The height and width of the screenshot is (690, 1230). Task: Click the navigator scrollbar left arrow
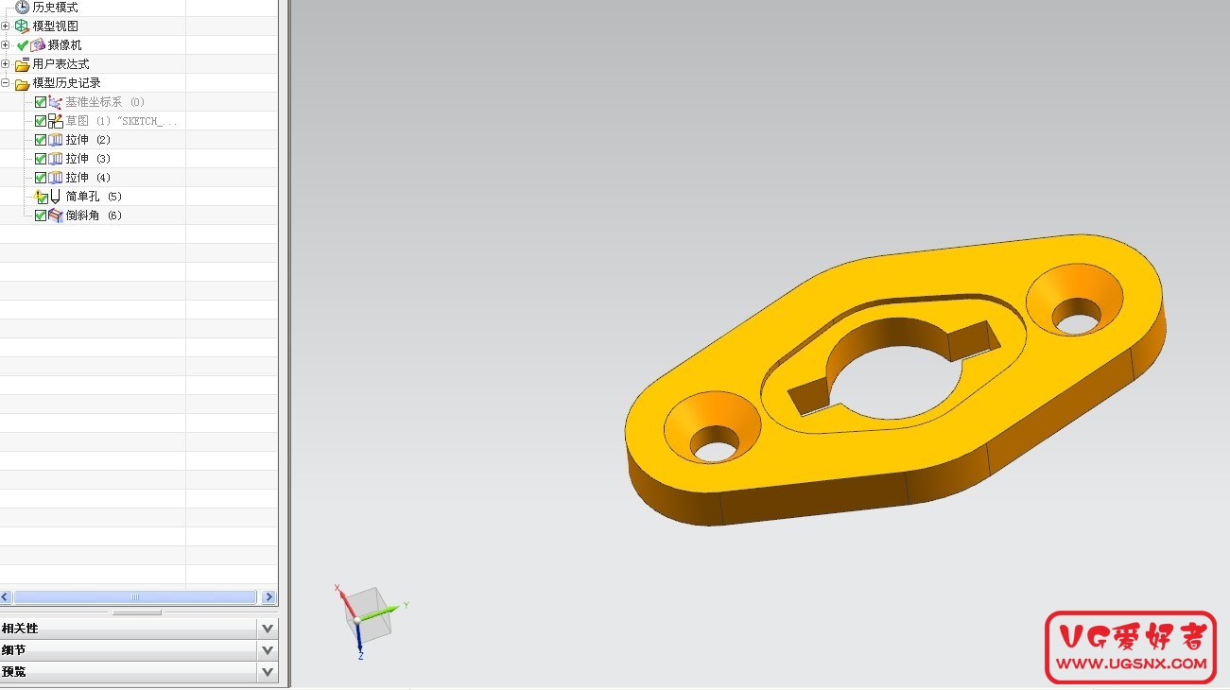point(6,597)
